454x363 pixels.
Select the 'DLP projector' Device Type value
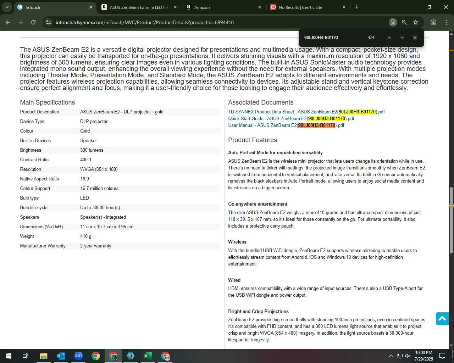(94, 121)
